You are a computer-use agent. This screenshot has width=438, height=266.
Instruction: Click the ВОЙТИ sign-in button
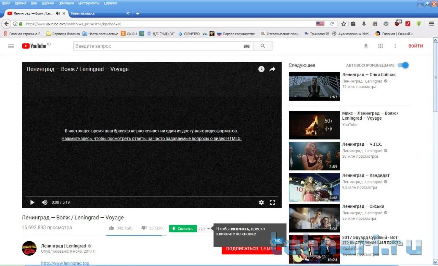[415, 46]
